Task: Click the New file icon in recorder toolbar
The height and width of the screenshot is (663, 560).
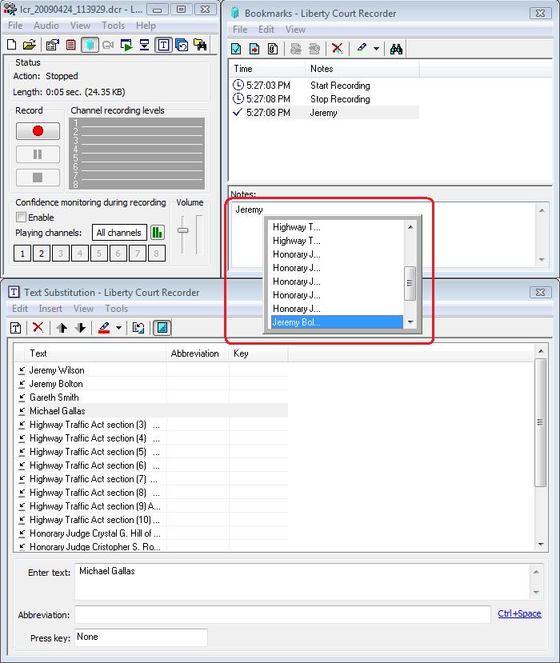Action: coord(12,45)
